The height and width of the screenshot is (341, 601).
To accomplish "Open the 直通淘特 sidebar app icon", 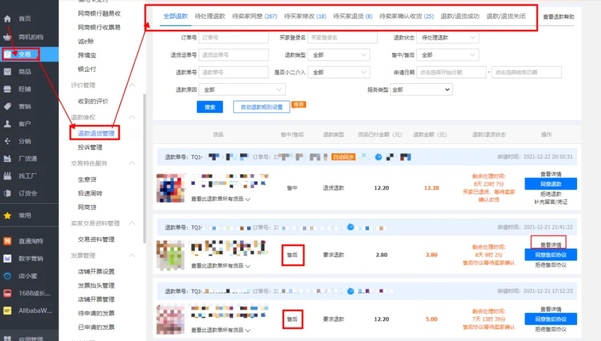I will click(x=7, y=242).
